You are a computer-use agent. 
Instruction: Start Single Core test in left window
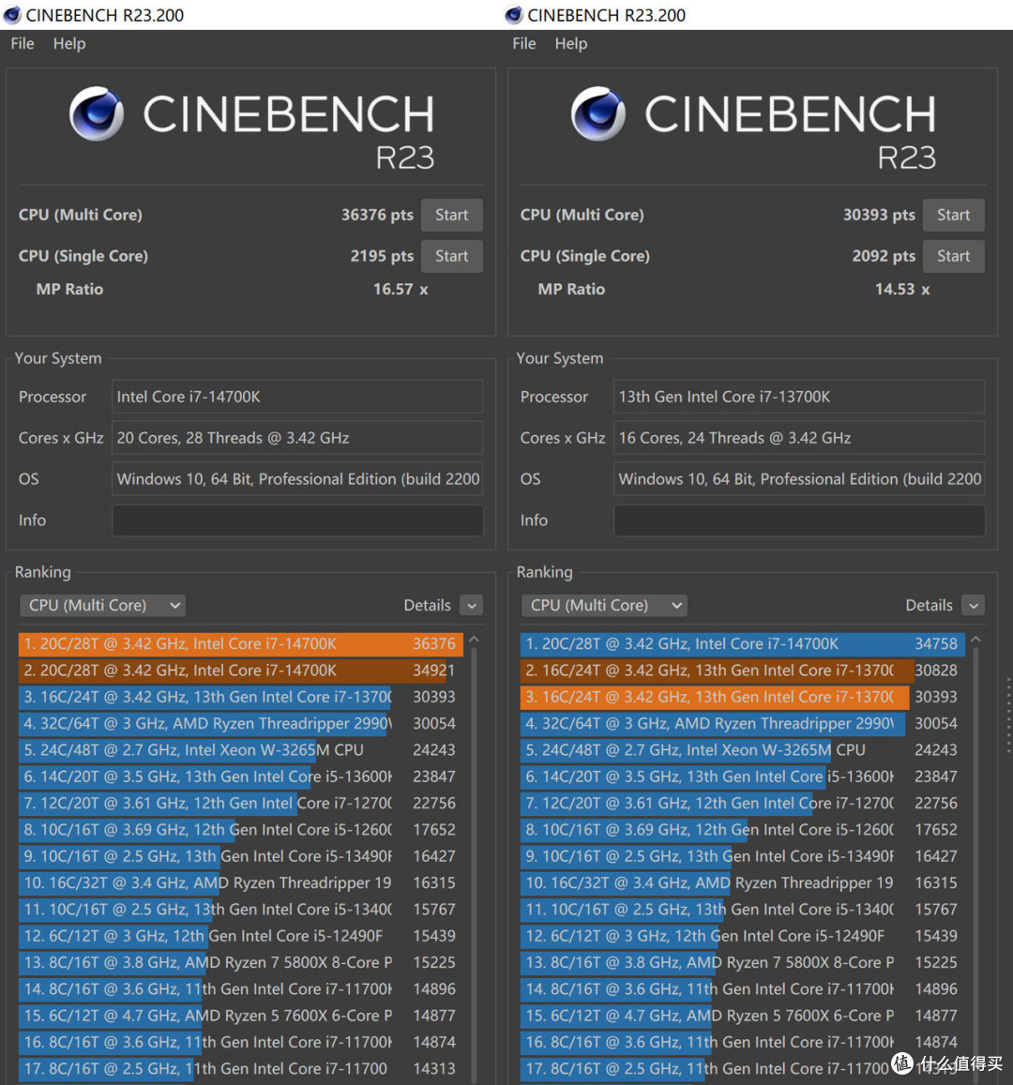tap(452, 256)
